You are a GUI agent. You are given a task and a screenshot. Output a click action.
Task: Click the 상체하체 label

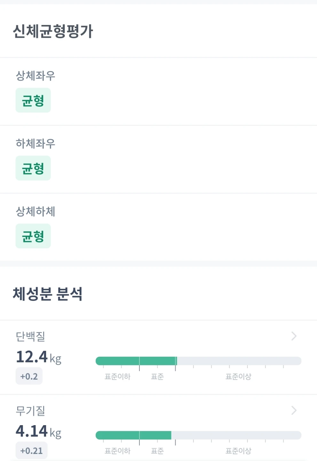tap(36, 211)
